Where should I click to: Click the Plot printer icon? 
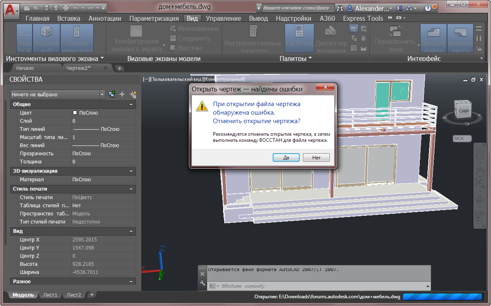(x=66, y=8)
